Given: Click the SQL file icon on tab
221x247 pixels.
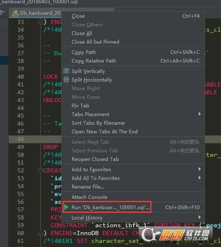Looking at the screenshot, I should (x=15, y=14).
